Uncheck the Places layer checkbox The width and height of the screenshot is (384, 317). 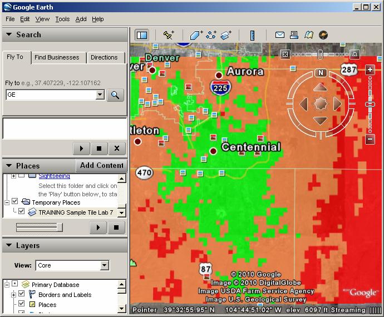point(22,303)
